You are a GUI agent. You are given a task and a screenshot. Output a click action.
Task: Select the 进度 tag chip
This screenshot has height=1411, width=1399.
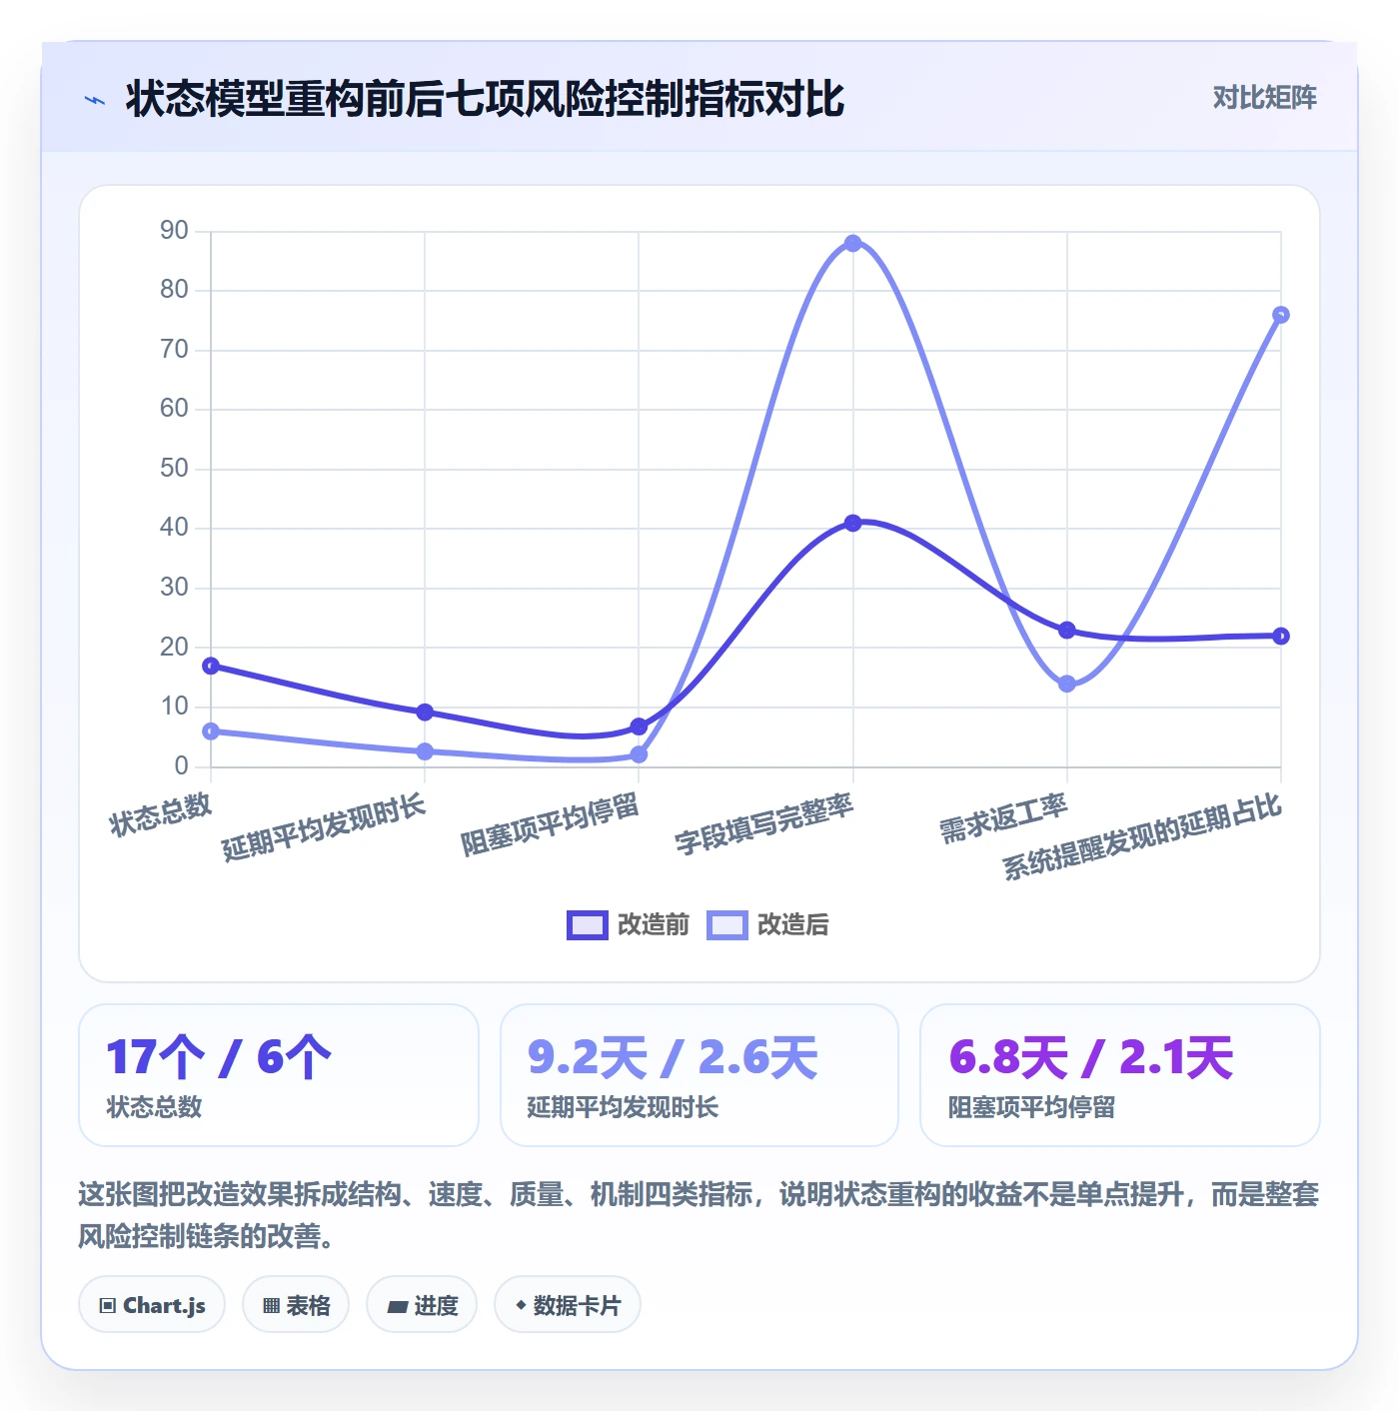click(422, 1304)
